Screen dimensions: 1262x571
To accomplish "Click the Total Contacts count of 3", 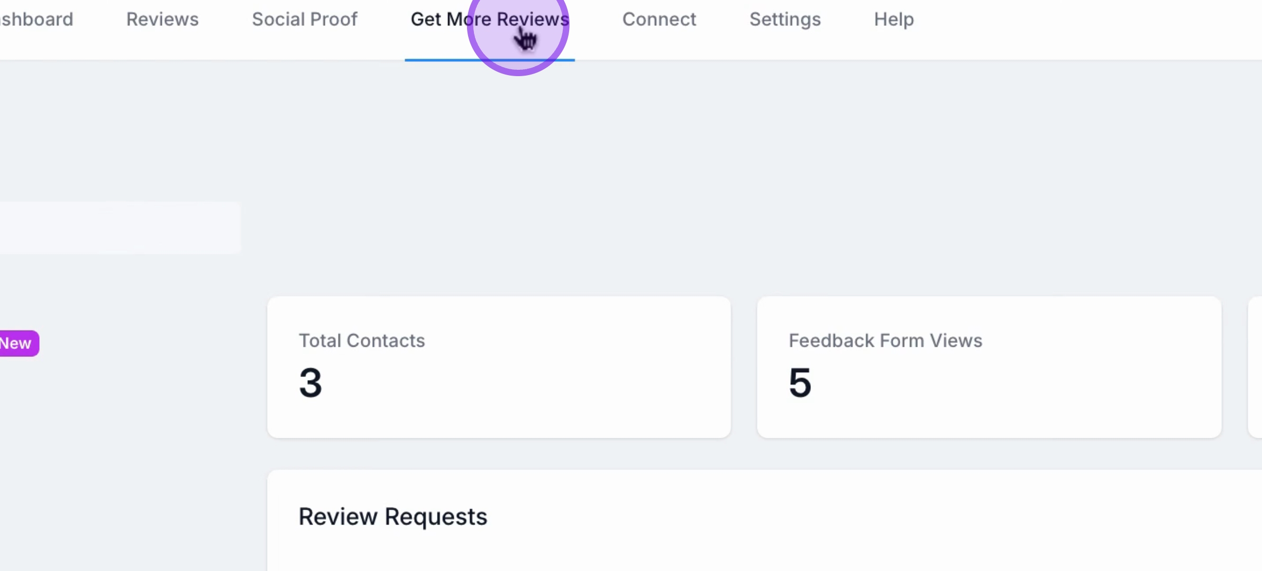I will (x=310, y=383).
